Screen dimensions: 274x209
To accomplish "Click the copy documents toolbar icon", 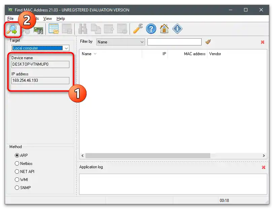I will click(x=96, y=29).
